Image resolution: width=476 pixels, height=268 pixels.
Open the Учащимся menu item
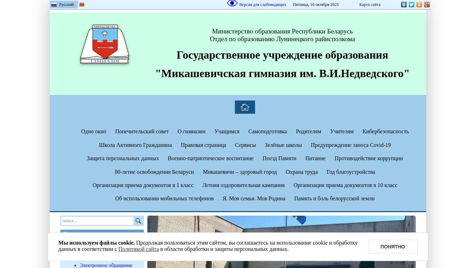(227, 132)
